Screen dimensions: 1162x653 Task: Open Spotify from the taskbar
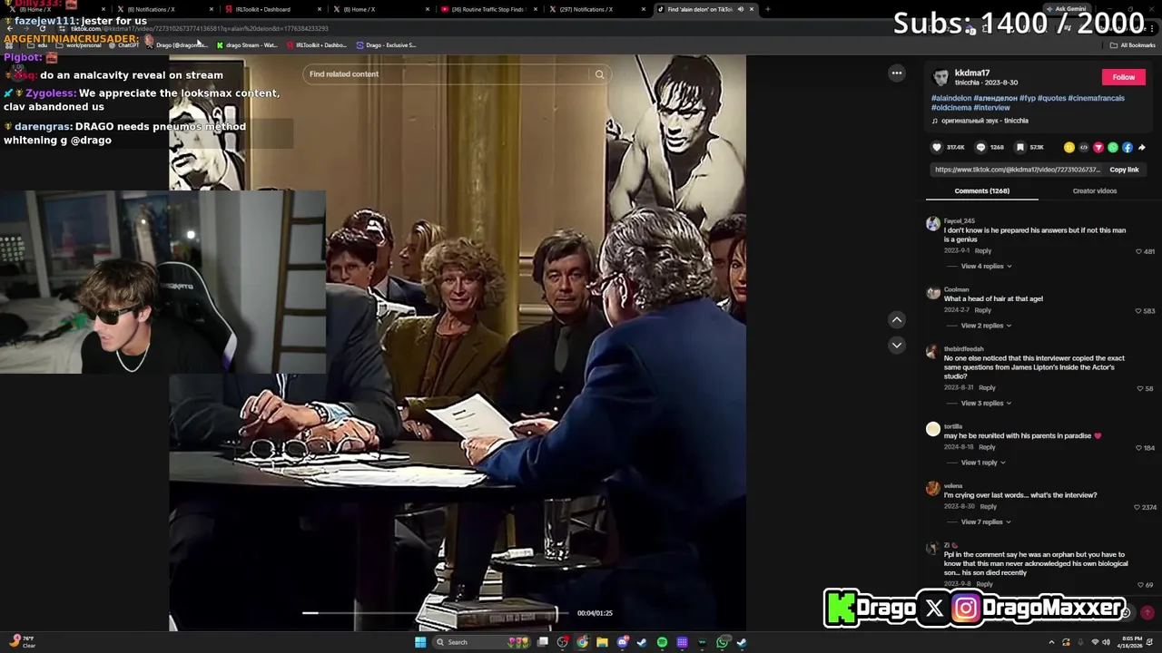662,642
